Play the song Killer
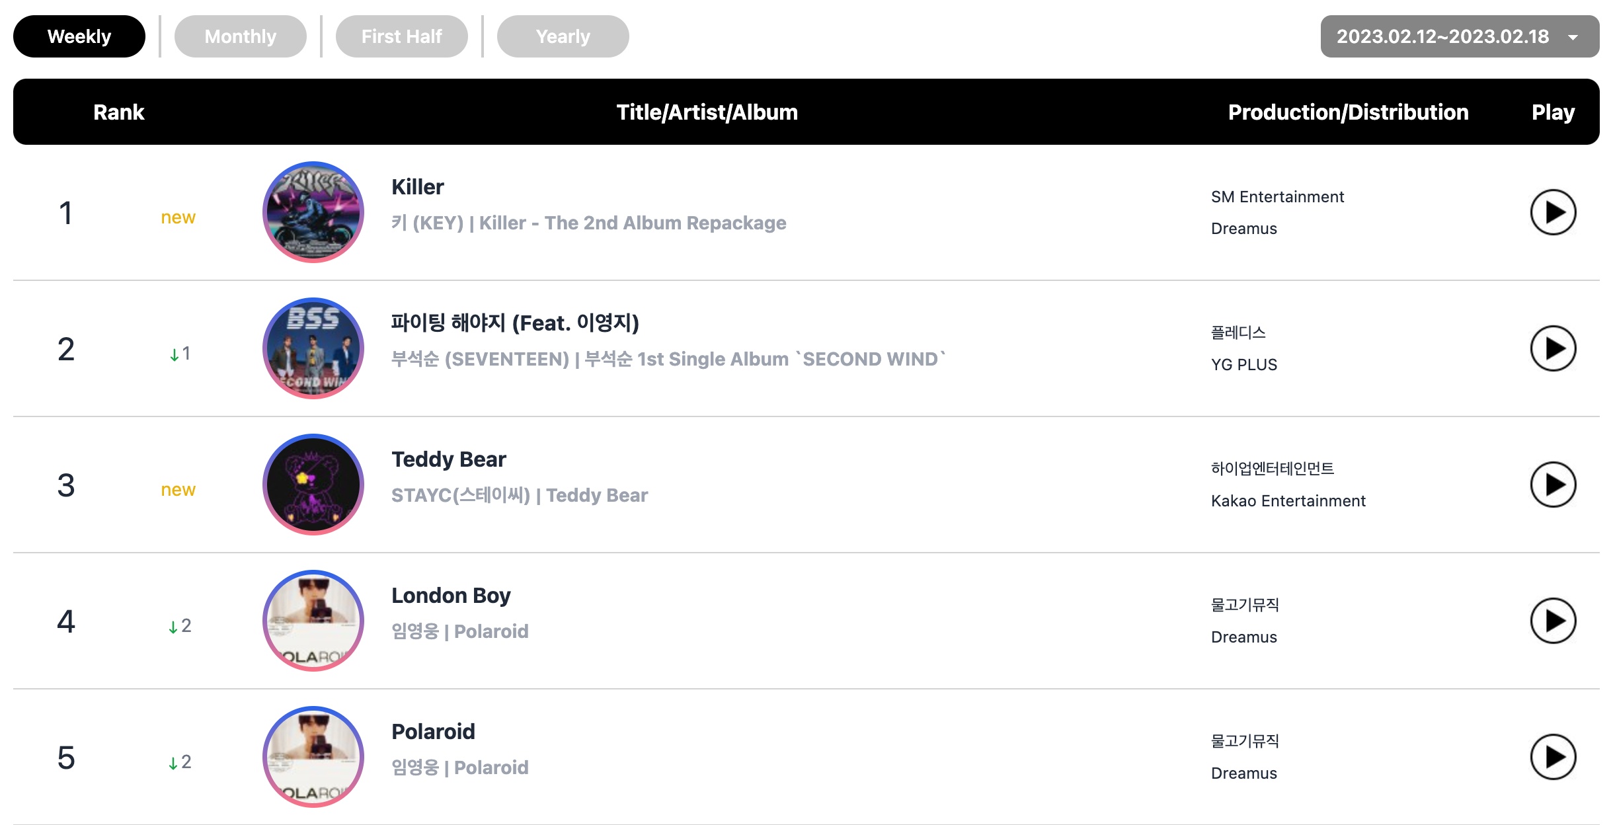1613x825 pixels. point(1553,212)
